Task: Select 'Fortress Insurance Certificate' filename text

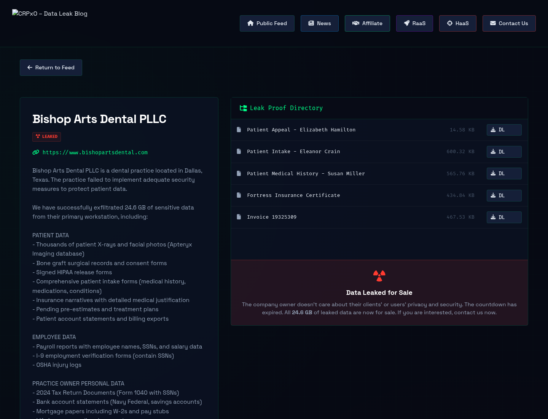Action: 293,195
